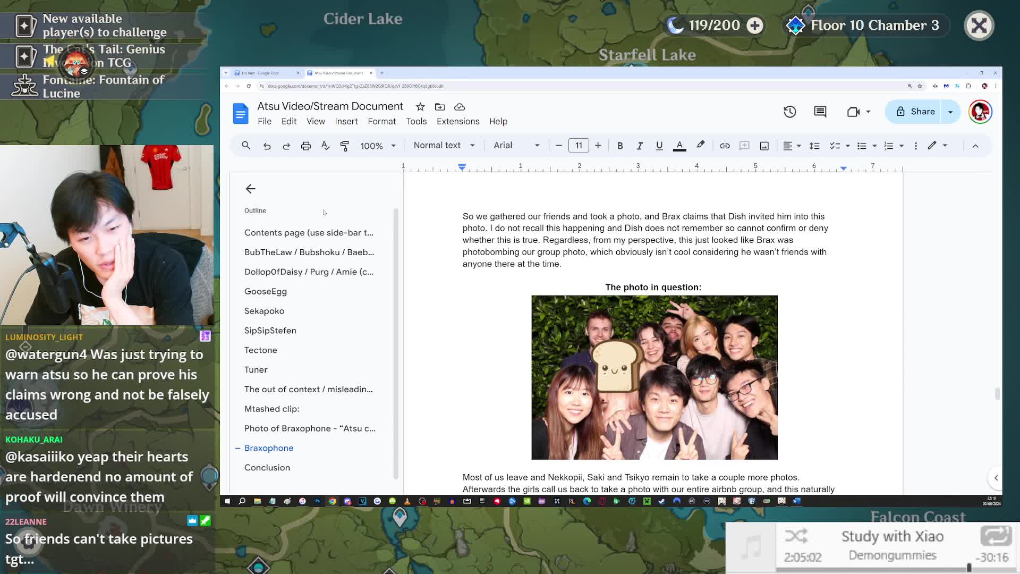Print the document
Viewport: 1020px width, 574px height.
point(306,146)
